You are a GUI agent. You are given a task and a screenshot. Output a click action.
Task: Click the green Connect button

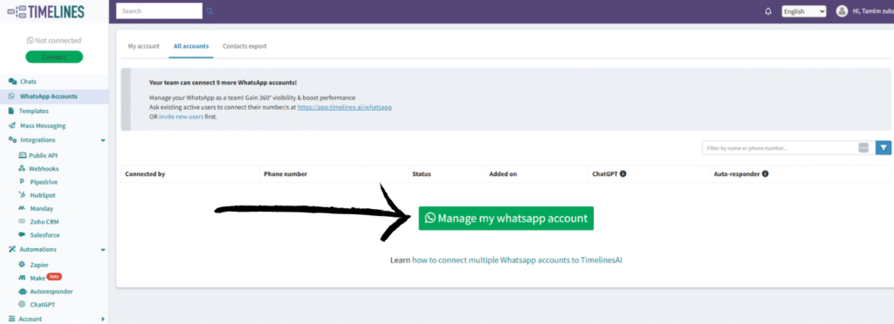54,57
